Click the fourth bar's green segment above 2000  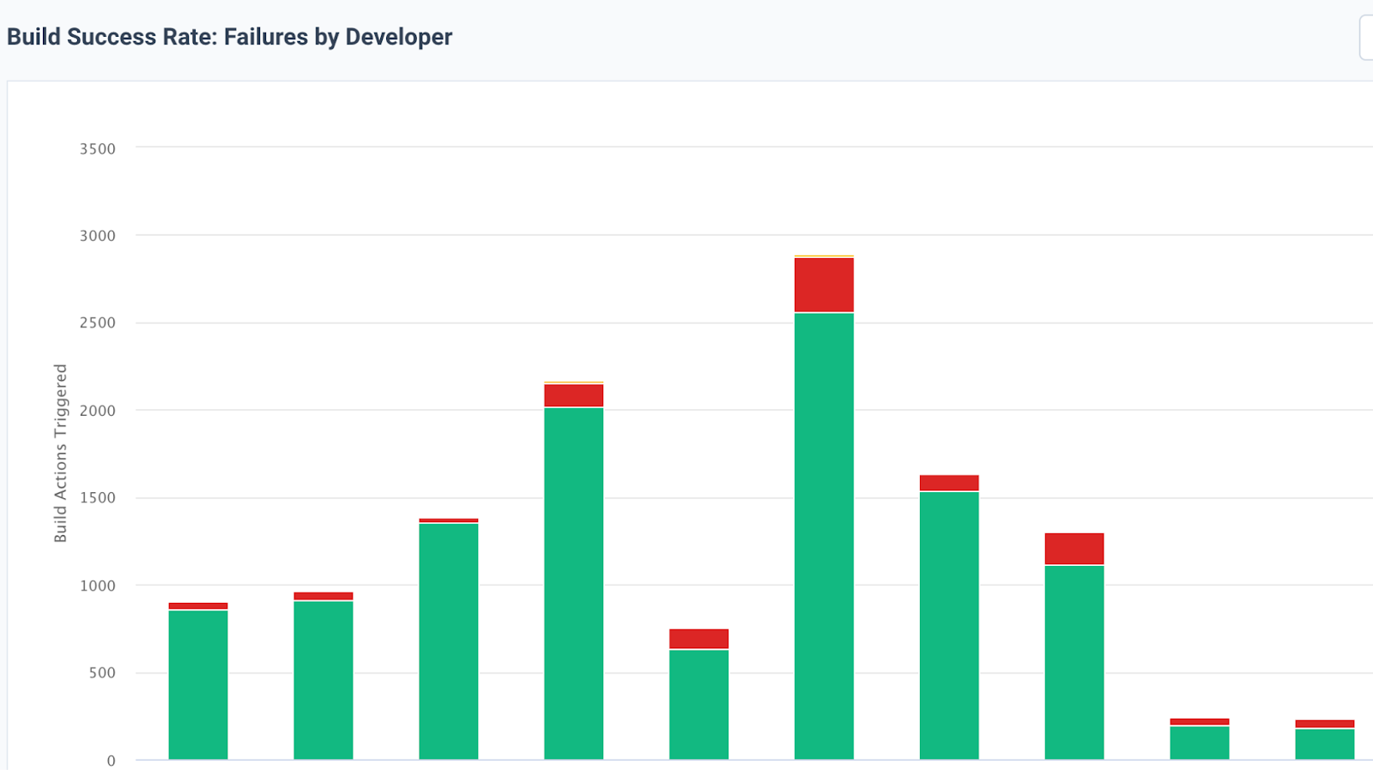(x=574, y=583)
